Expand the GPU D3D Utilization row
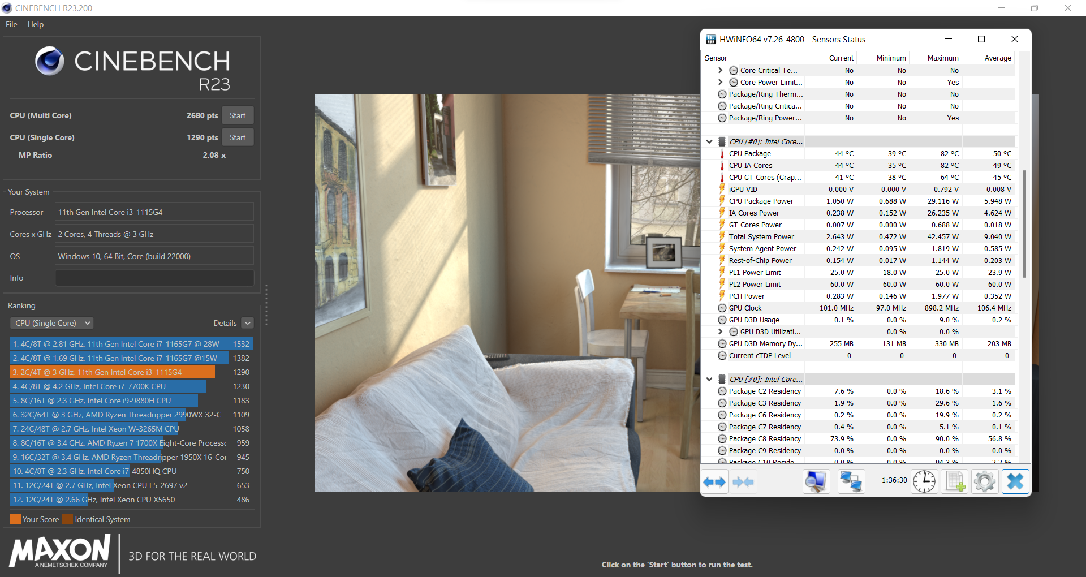Screen dimensions: 1086x577 (720, 332)
